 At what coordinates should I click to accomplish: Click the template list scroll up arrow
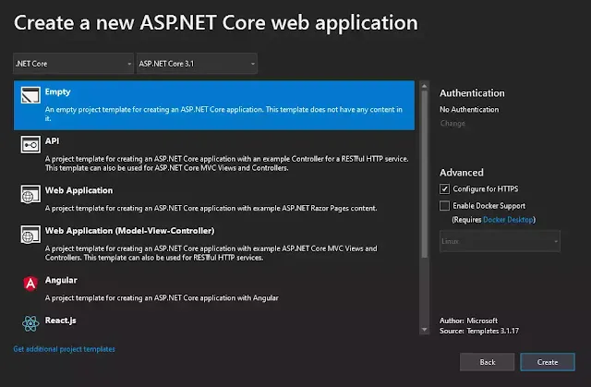[x=425, y=86]
